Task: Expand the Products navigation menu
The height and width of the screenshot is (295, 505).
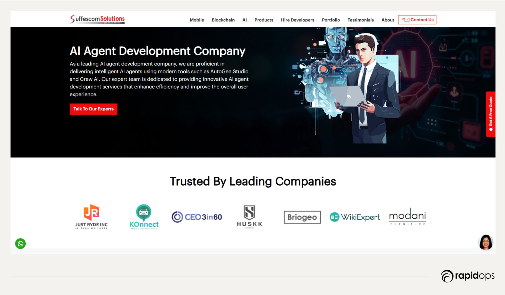Action: [264, 20]
